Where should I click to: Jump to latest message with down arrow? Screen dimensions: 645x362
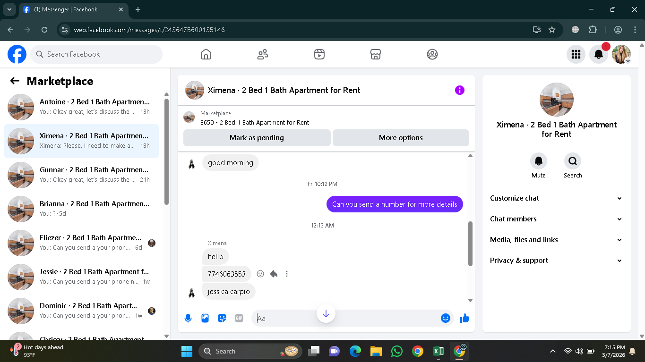click(326, 313)
